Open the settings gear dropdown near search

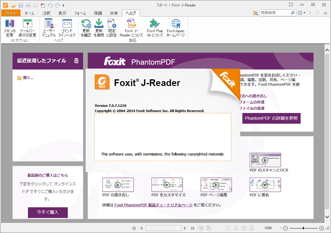(x=301, y=13)
